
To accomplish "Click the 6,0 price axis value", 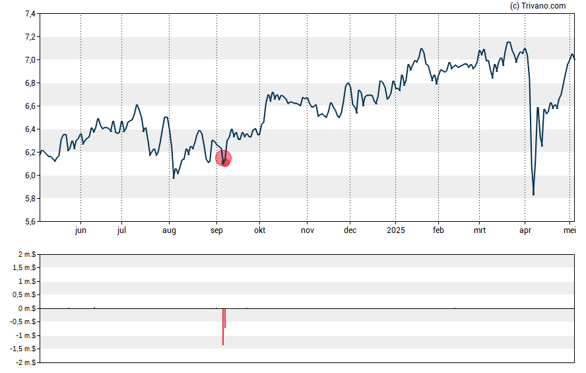I will click(x=30, y=176).
